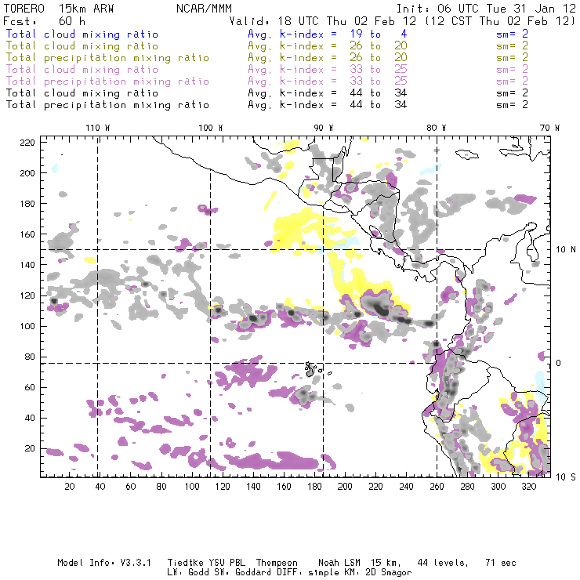This screenshot has height=580, width=580.
Task: Select "sm= 2" in the purple cloud row
Action: pos(513,70)
